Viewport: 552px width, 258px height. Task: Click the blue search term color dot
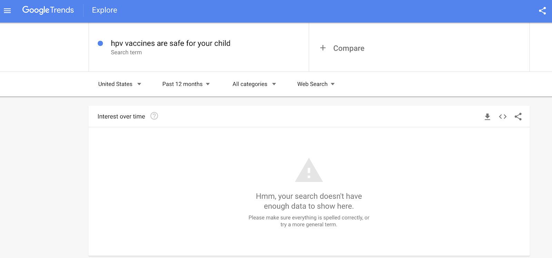point(100,43)
